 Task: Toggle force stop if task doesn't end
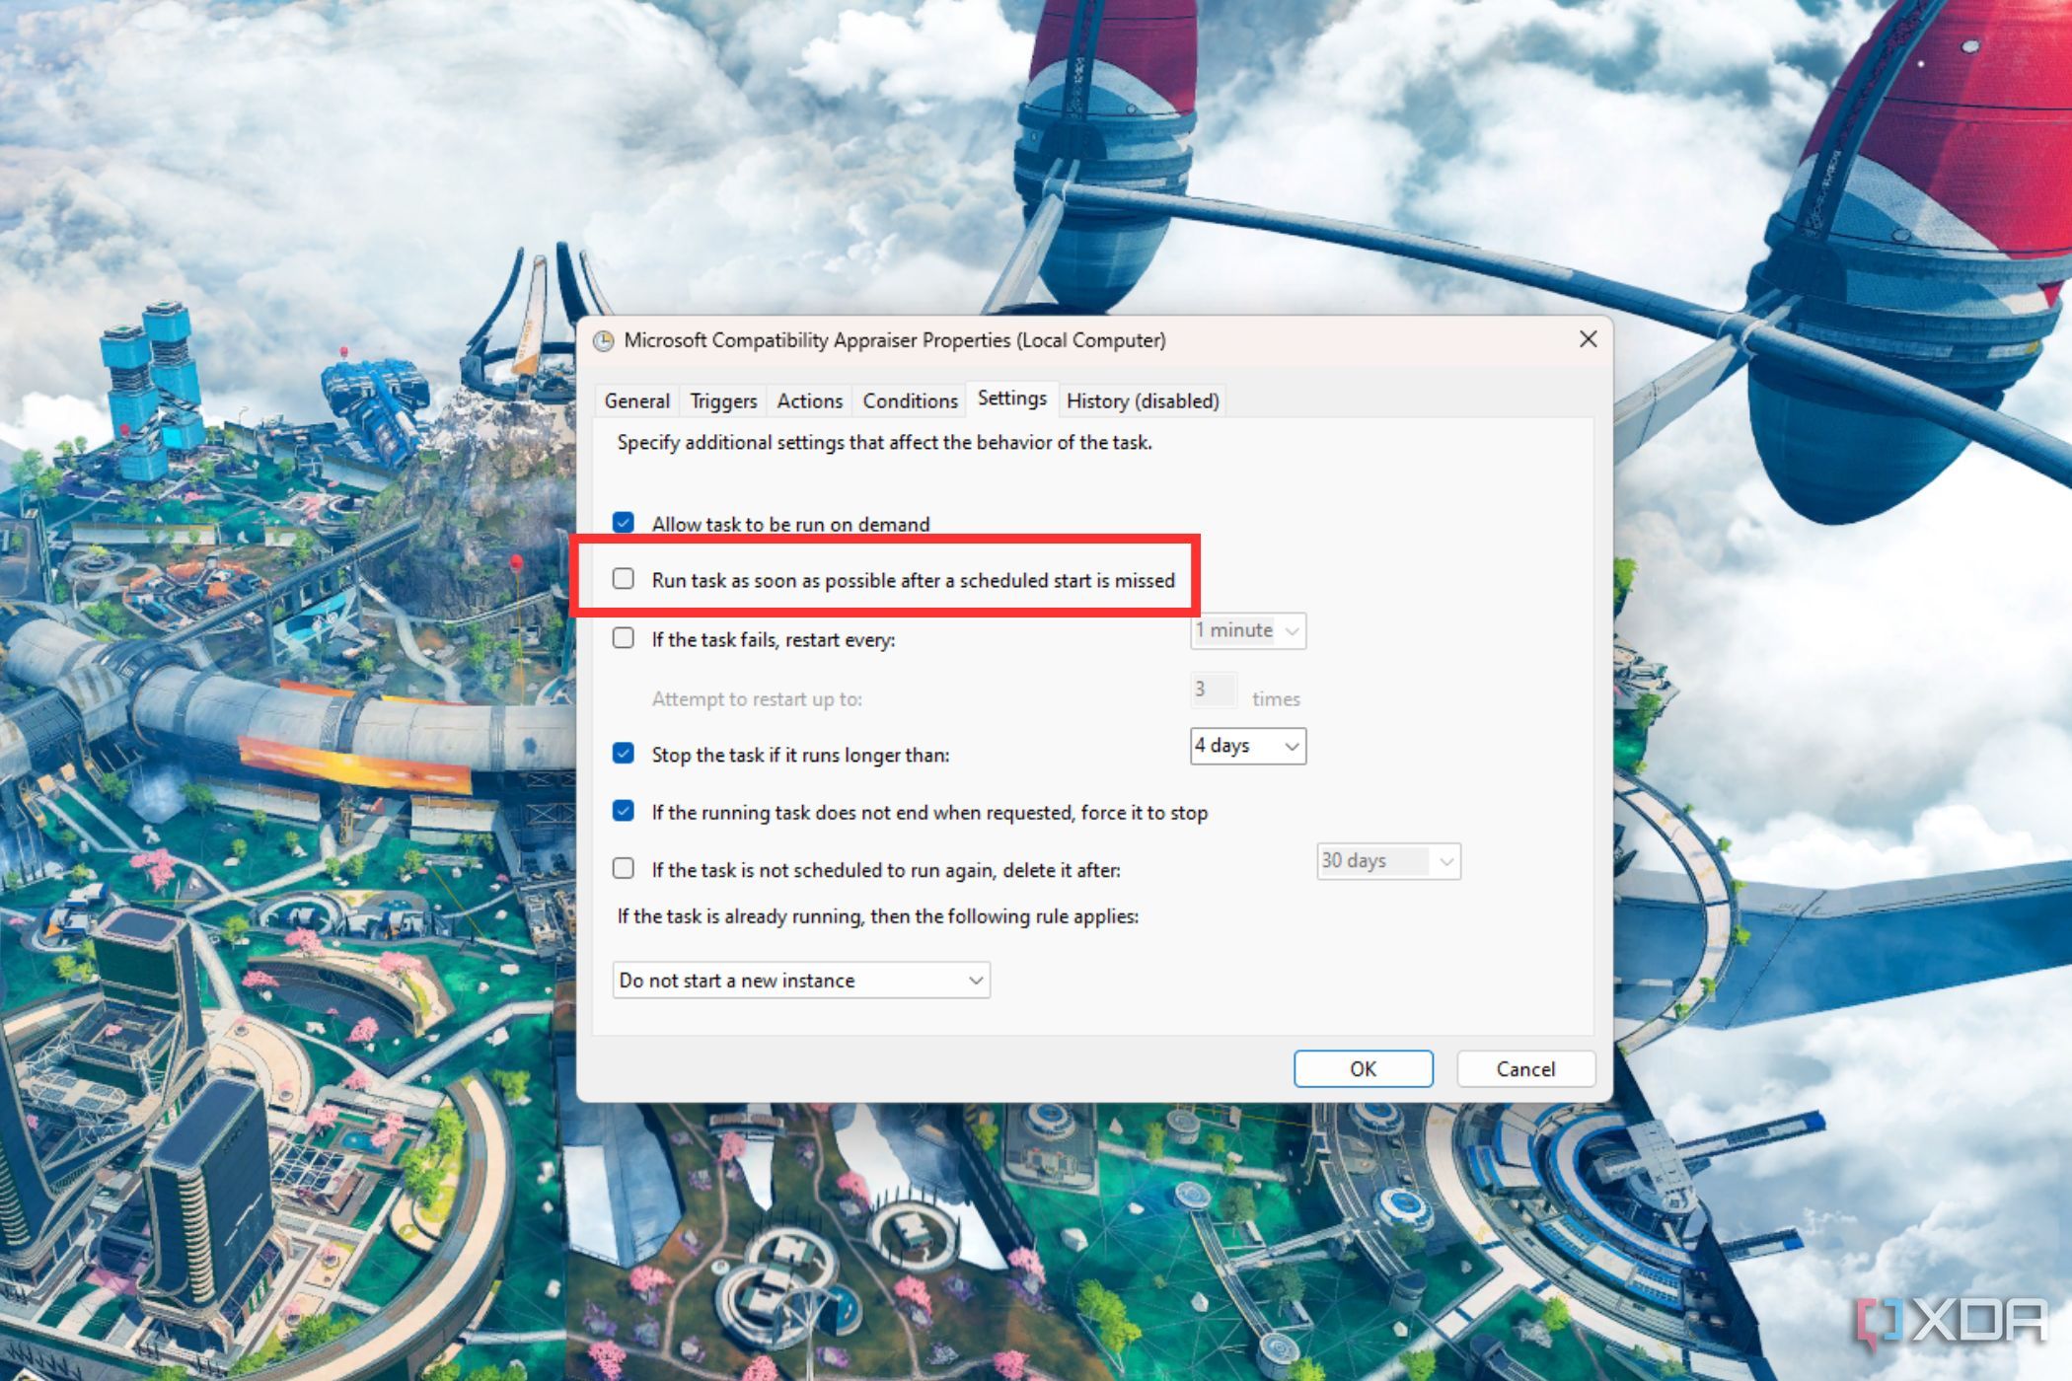[x=625, y=812]
